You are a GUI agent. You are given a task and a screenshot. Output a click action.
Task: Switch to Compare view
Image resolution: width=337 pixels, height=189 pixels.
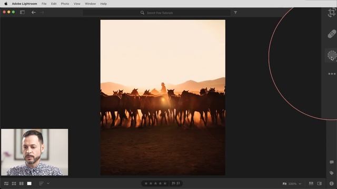[x=22, y=183]
